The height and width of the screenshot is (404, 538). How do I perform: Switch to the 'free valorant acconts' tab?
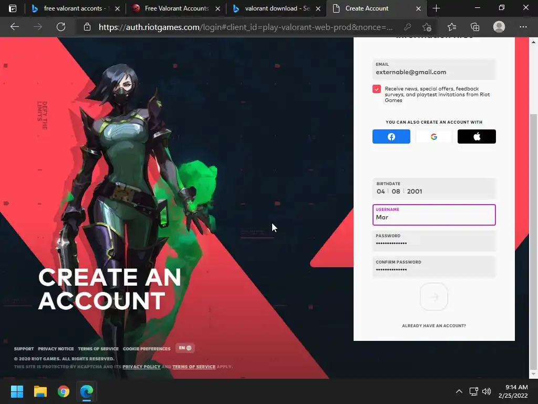76,8
